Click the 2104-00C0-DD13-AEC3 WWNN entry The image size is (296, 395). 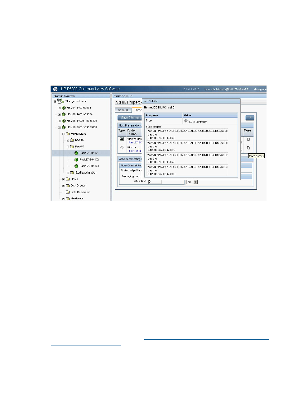click(187, 167)
